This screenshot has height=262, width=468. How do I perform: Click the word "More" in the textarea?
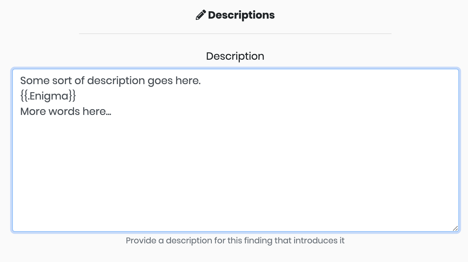click(x=33, y=112)
